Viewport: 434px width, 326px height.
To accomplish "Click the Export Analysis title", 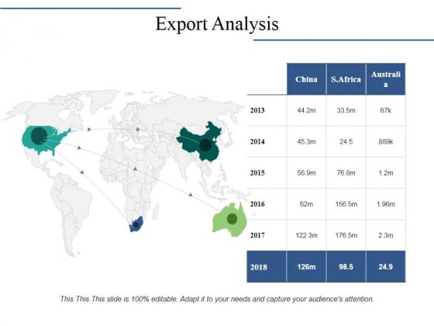I will tap(217, 24).
